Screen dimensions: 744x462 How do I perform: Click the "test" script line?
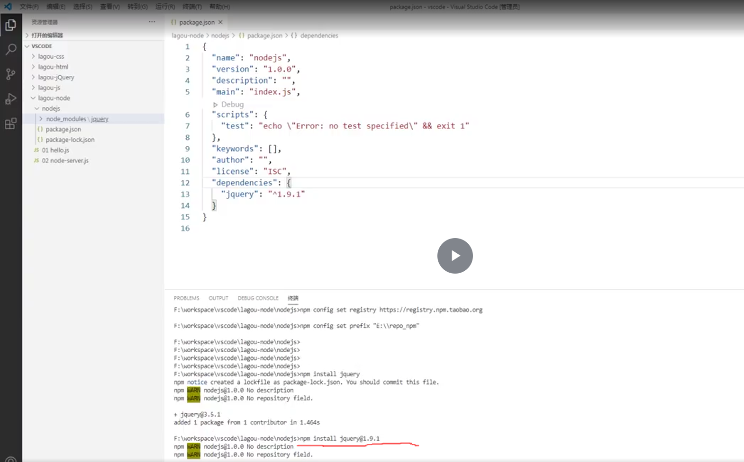tap(345, 126)
